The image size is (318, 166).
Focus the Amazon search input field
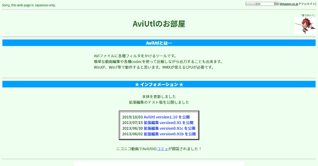[260, 4]
